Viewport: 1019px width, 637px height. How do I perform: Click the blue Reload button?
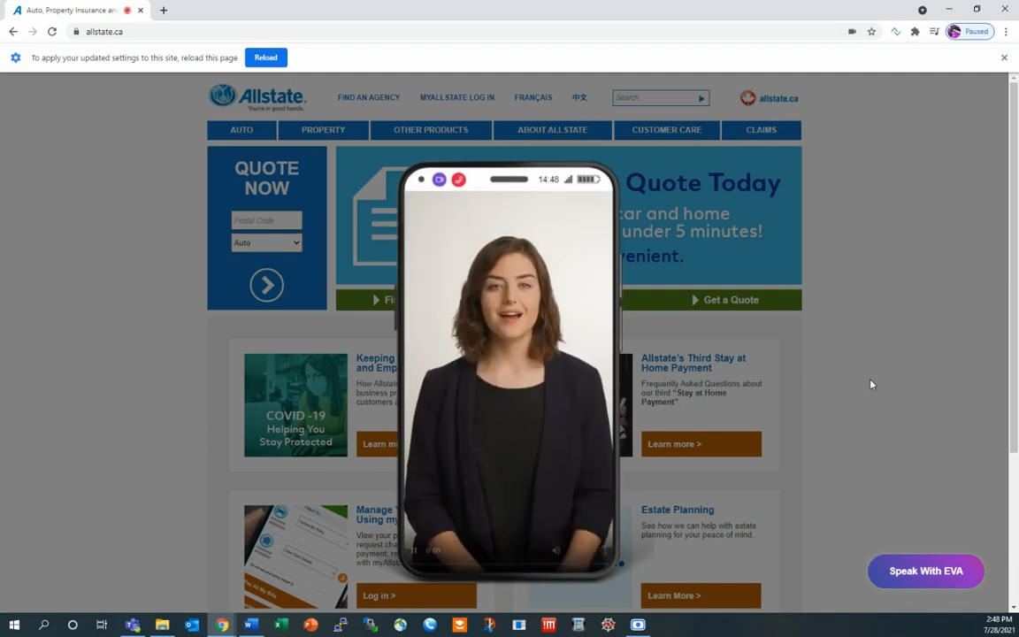point(265,58)
